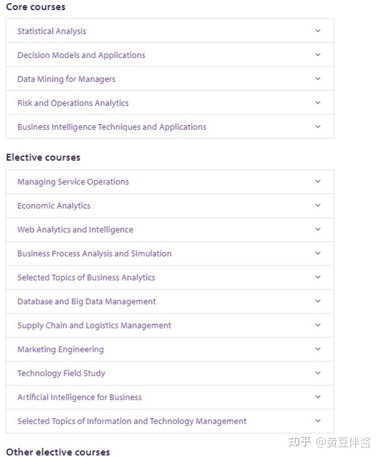Click chevron beside Decision Models and Applications
380x458 pixels.
317,54
